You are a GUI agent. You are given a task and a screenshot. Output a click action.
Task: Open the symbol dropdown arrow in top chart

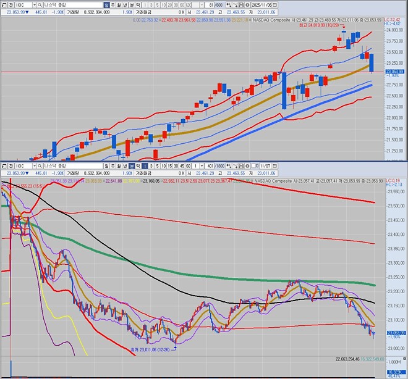[x=35, y=5]
